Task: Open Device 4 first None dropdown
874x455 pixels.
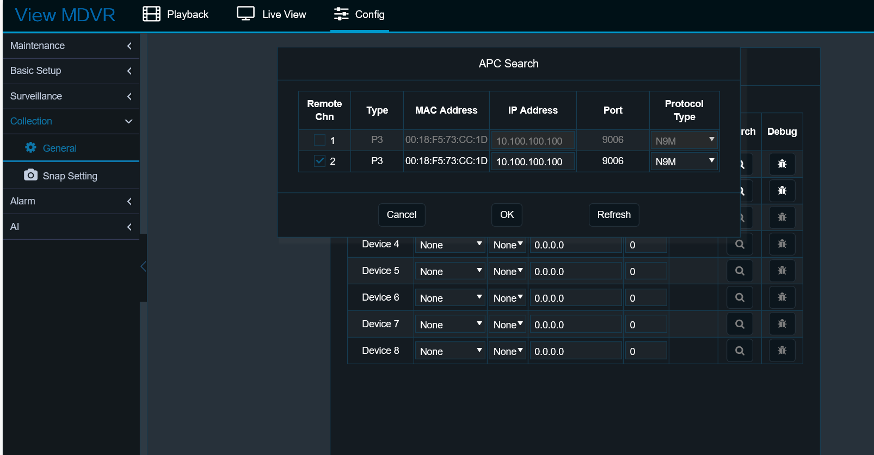Action: pyautogui.click(x=450, y=245)
